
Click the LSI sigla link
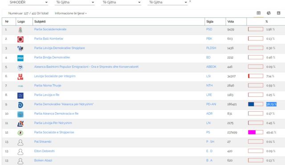point(208,76)
